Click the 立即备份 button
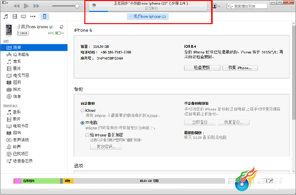Viewport: 296px width, 195px height. [x=200, y=122]
